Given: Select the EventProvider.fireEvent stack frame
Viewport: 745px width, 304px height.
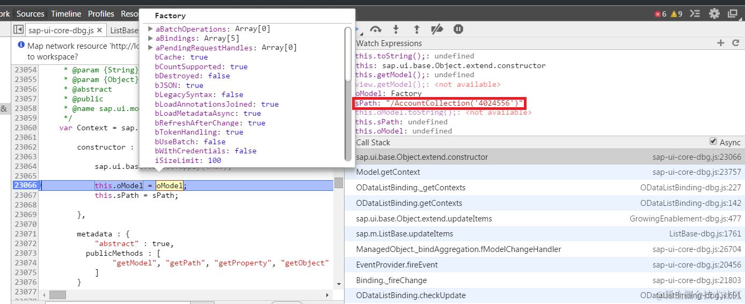Looking at the screenshot, I should [x=545, y=265].
